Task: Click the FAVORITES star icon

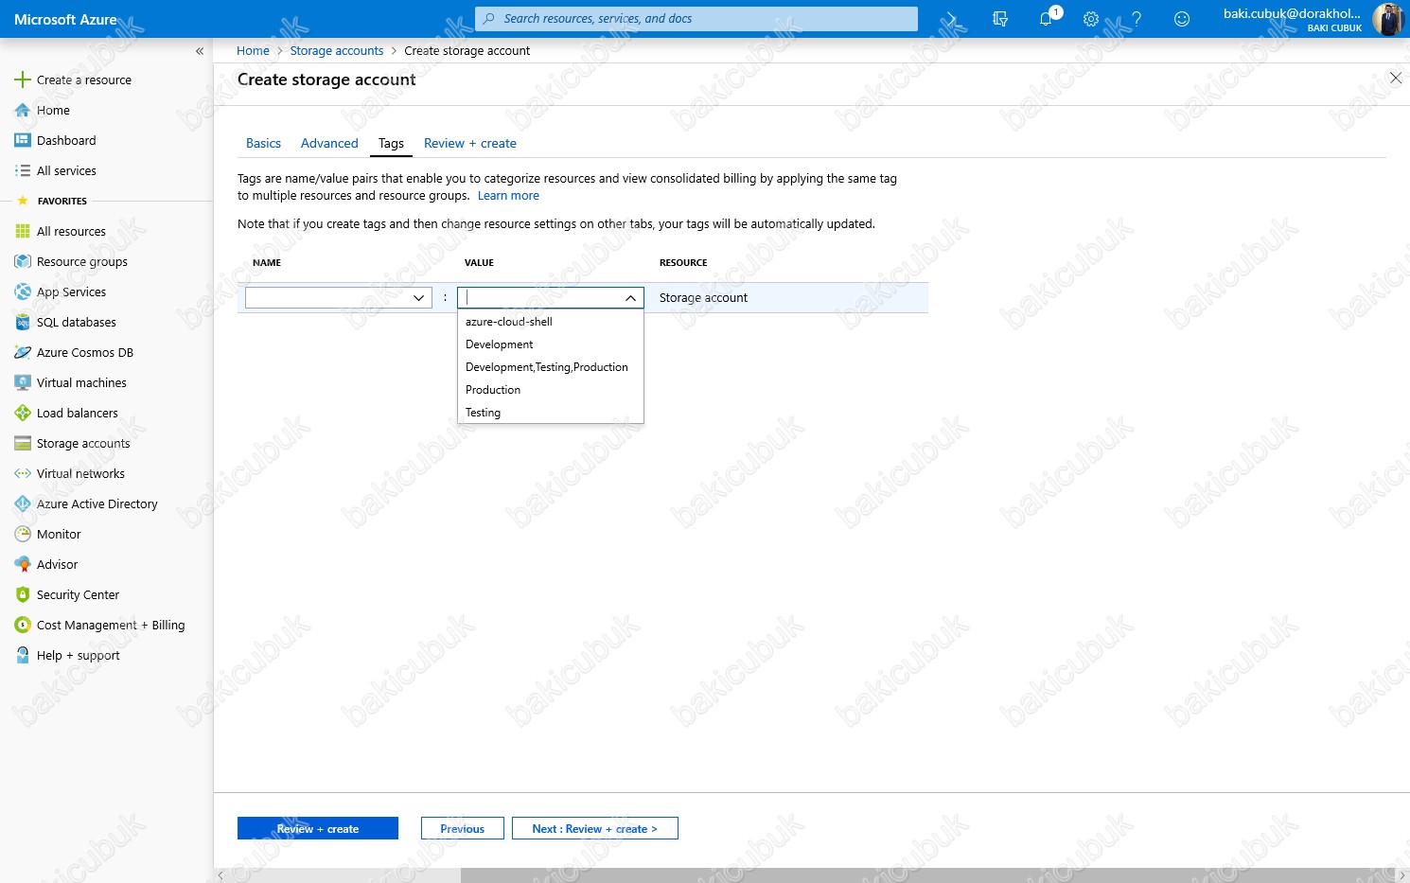Action: coord(23,201)
